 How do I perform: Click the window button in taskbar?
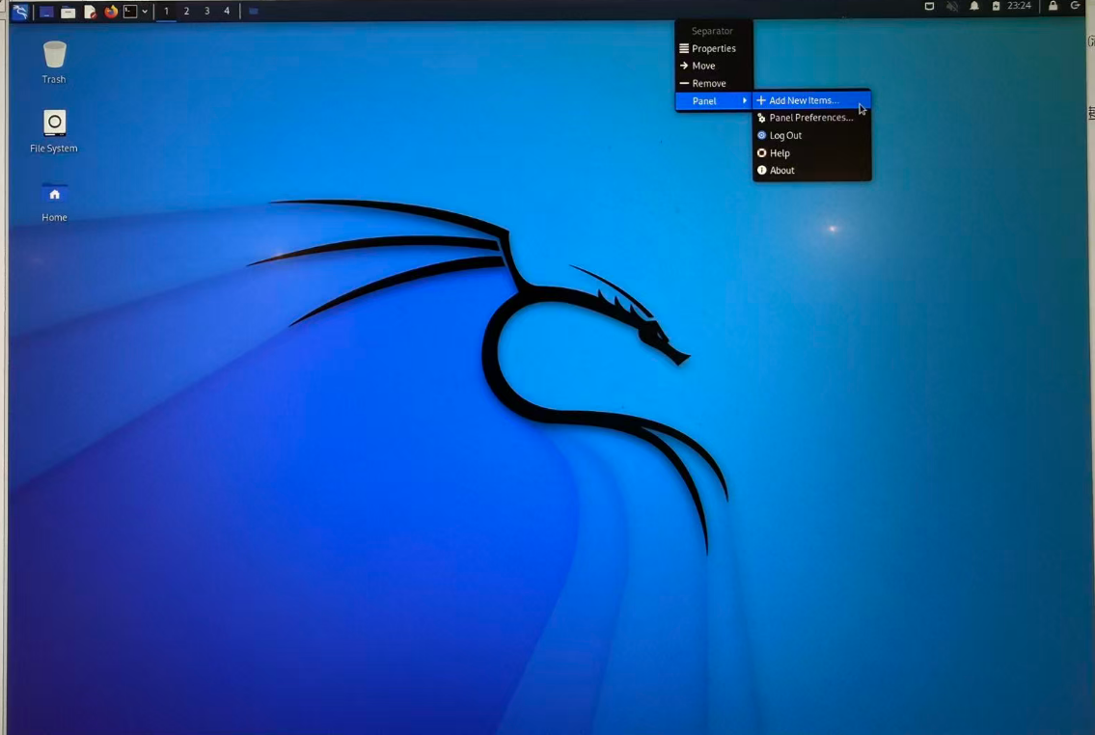point(254,12)
